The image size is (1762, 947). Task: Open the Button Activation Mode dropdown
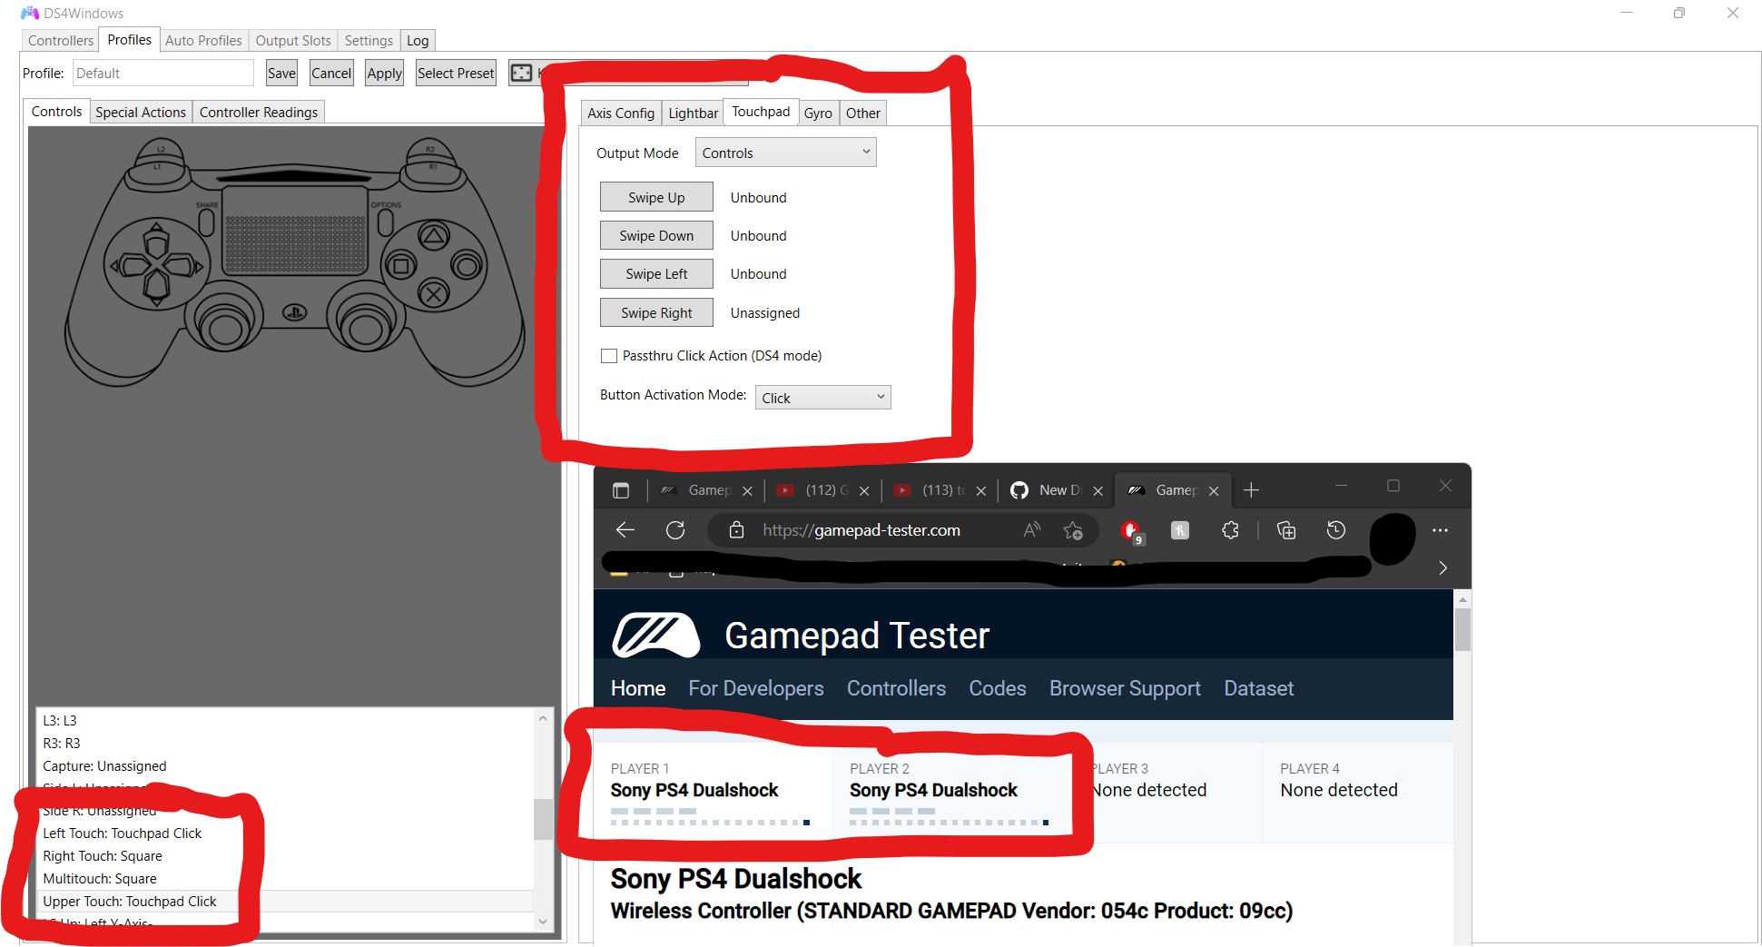pos(822,398)
